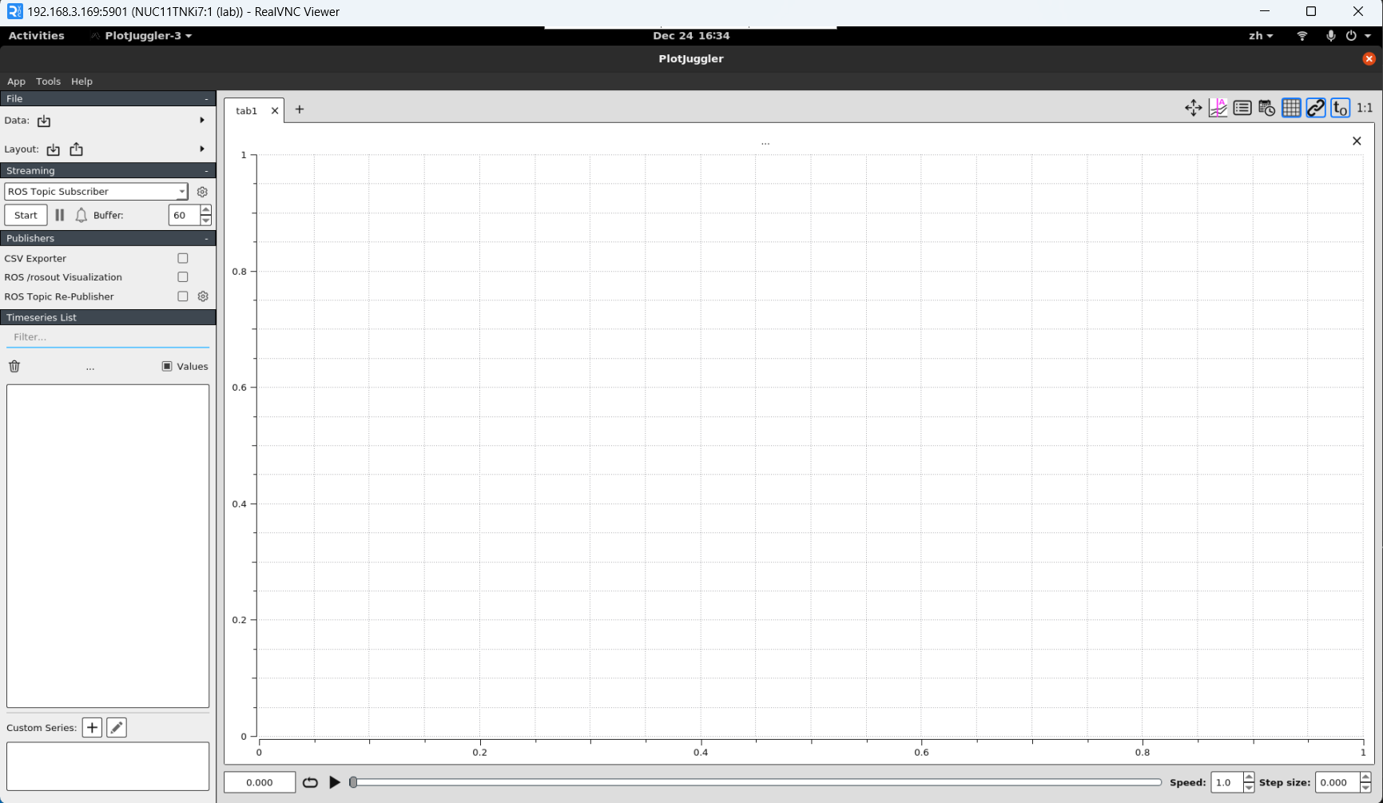Image resolution: width=1383 pixels, height=803 pixels.
Task: Toggle the Values checkbox
Action: point(167,366)
